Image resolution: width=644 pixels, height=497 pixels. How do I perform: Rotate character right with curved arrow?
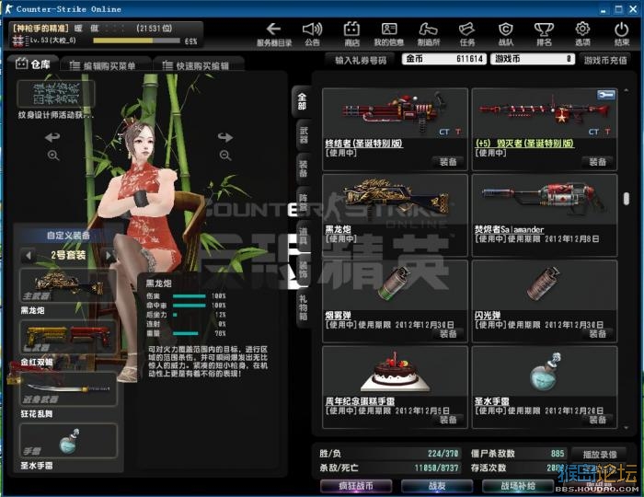[x=225, y=137]
